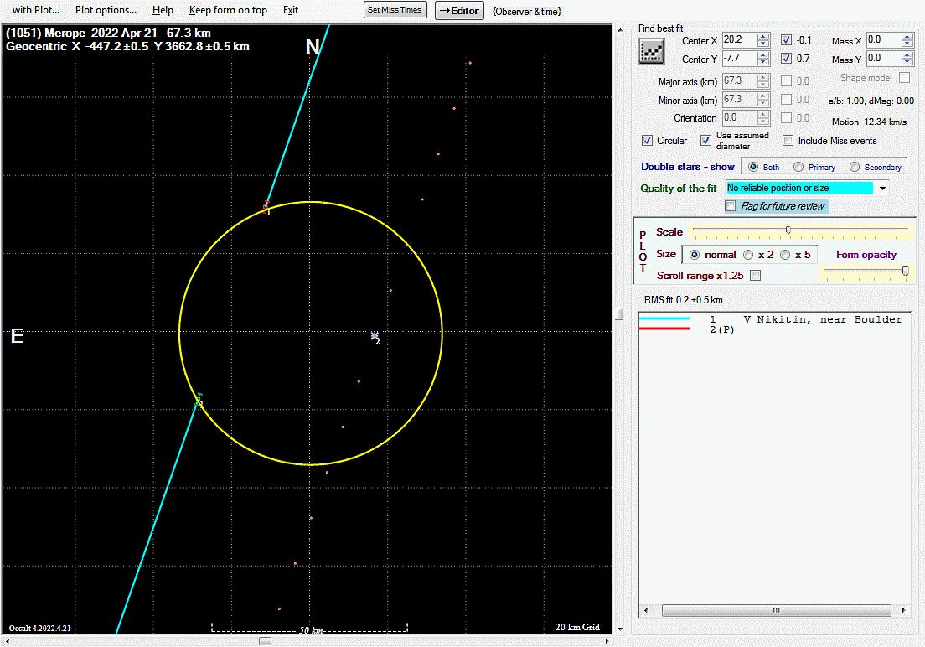925x647 pixels.
Task: Click the Major axis (km) field
Action: (740, 80)
